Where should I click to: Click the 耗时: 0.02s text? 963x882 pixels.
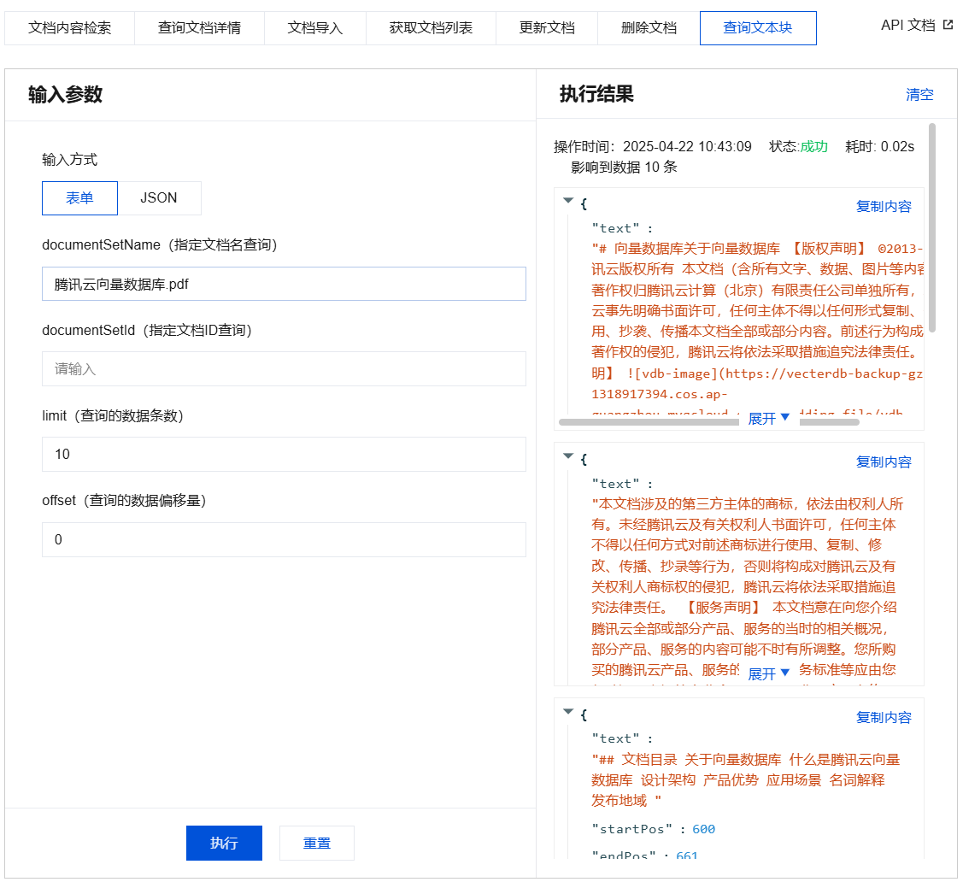coord(879,147)
